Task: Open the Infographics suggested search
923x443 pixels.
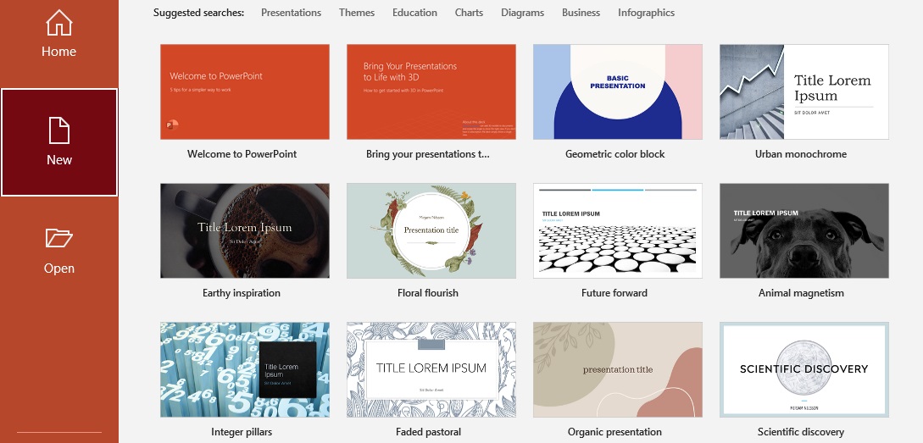Action: coord(646,13)
